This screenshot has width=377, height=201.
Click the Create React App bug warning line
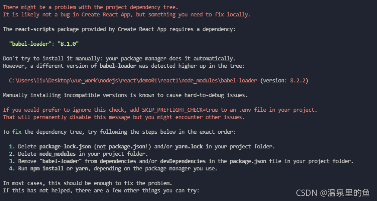pos(127,15)
